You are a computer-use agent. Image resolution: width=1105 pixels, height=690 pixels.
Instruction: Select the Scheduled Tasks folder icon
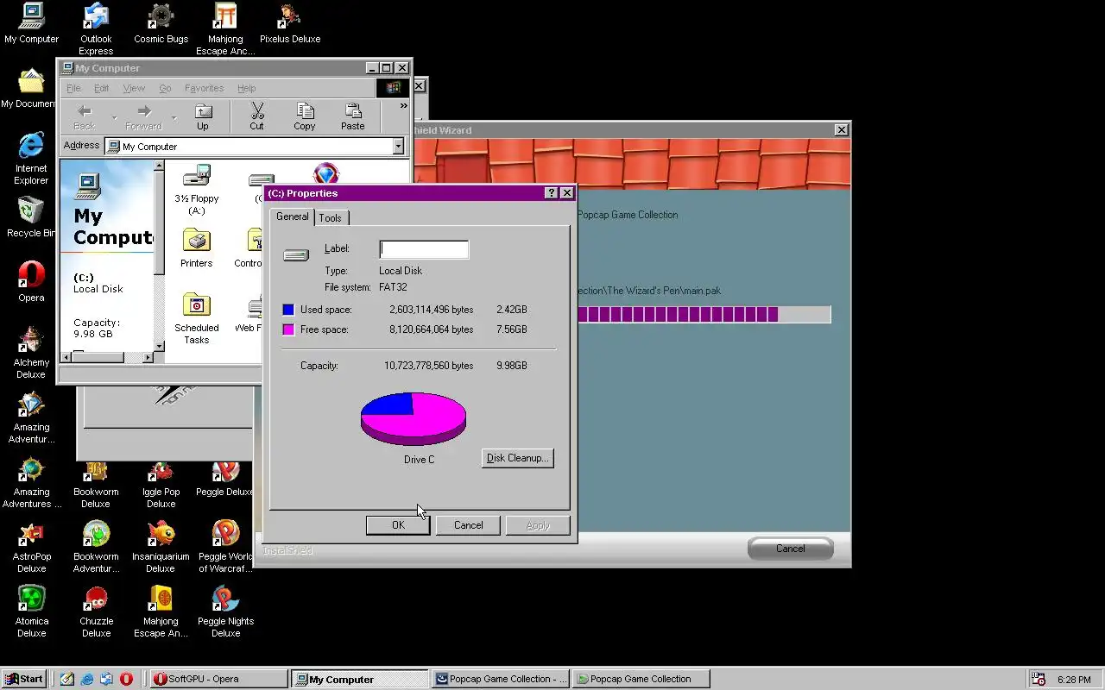point(197,317)
